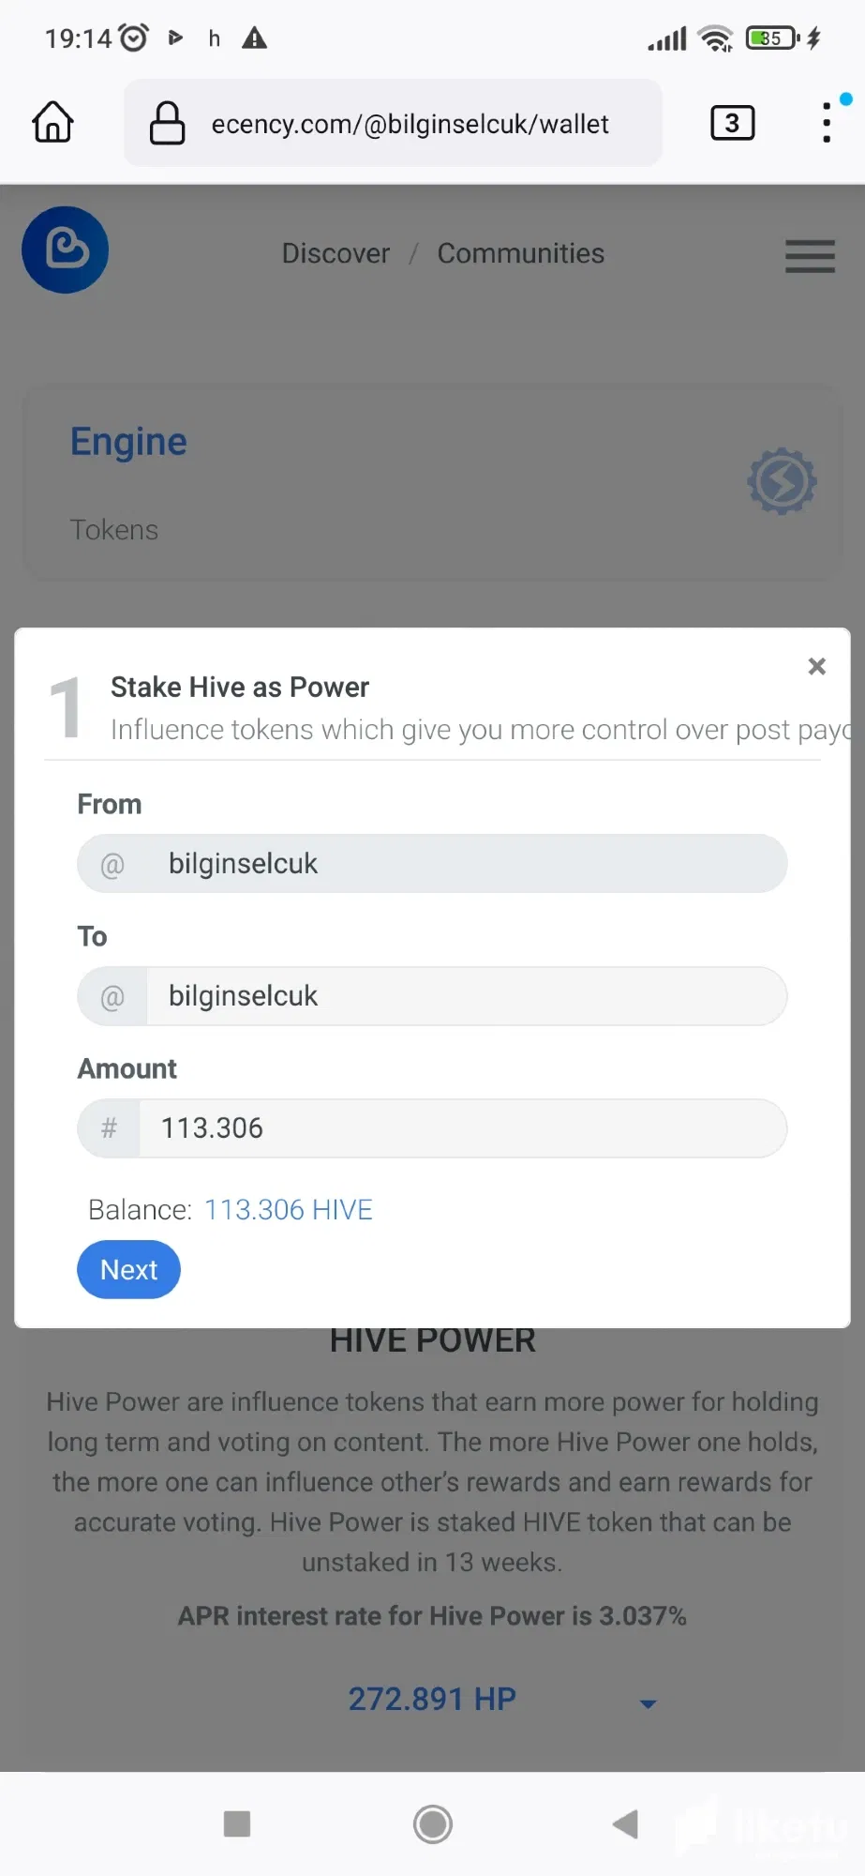Open the browser home page icon
This screenshot has height=1876, width=865.
(52, 122)
